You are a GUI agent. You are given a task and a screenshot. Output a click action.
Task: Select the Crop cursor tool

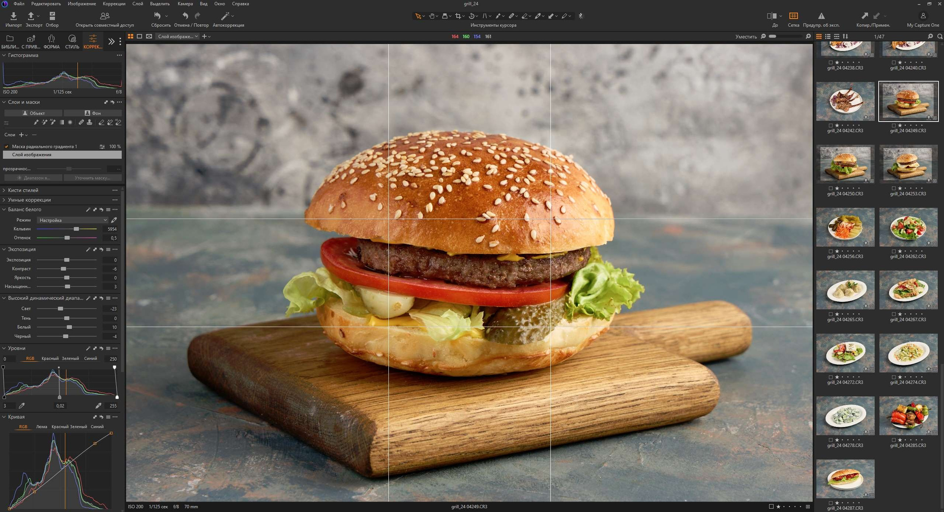click(458, 16)
